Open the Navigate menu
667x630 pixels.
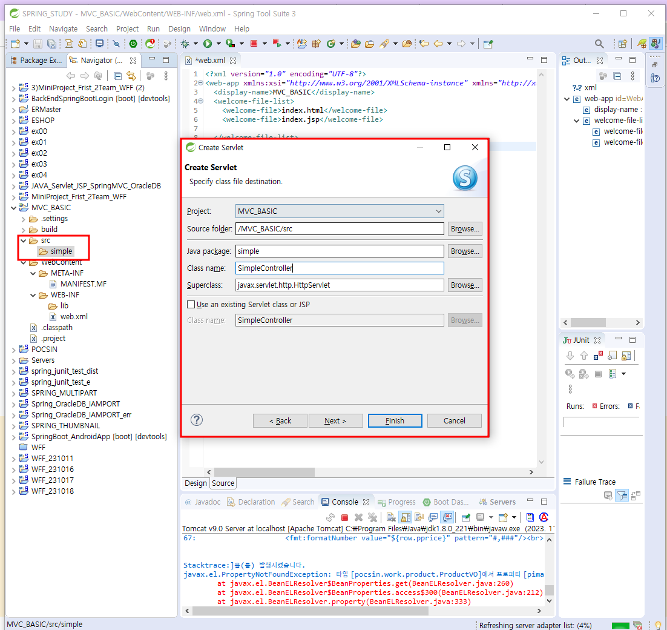click(63, 28)
